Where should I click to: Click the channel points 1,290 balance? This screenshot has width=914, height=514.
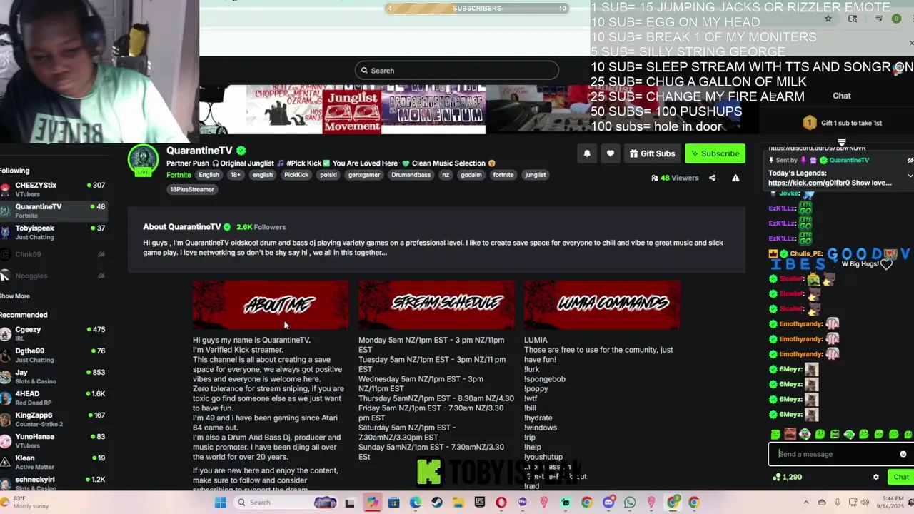pos(787,477)
